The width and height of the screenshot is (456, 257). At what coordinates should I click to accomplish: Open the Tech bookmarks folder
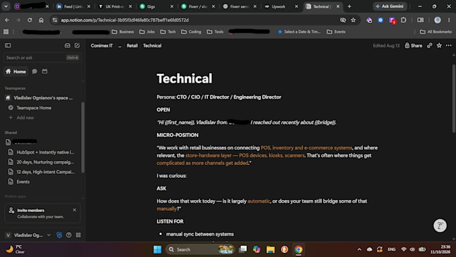pyautogui.click(x=168, y=32)
